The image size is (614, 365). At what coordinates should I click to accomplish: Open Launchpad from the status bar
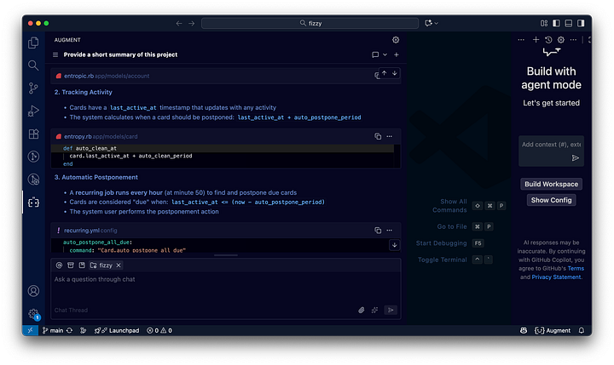coord(117,331)
